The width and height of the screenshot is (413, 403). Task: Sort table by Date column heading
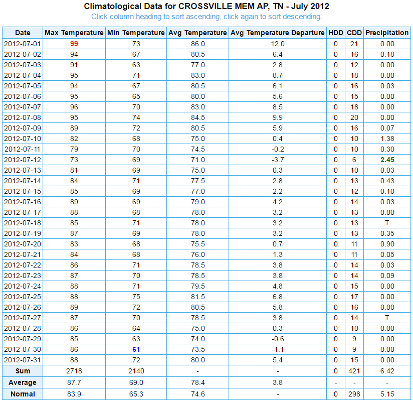pos(23,33)
